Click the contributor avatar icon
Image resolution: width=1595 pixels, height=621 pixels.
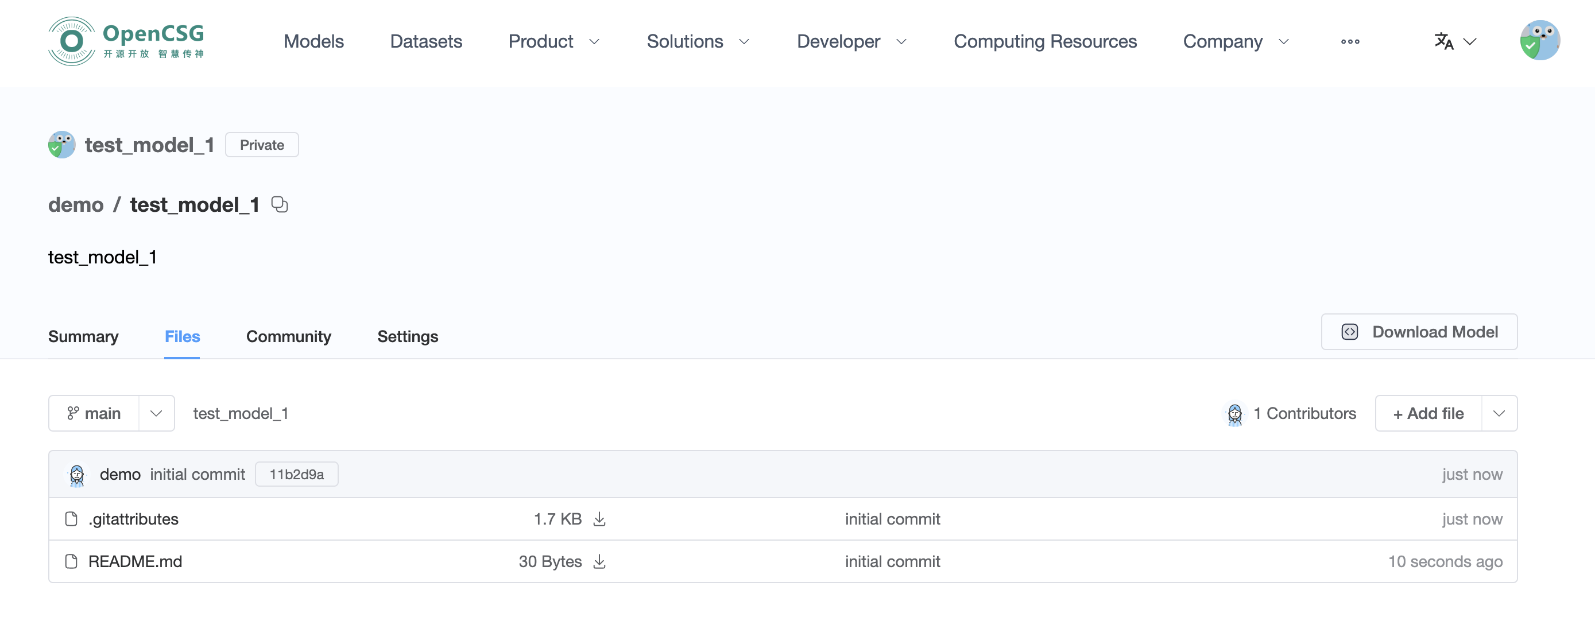click(x=1234, y=414)
